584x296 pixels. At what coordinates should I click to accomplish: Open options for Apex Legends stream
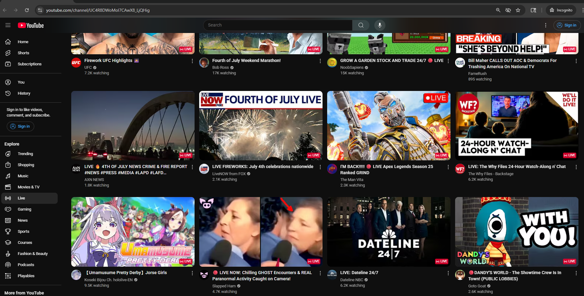click(x=448, y=167)
